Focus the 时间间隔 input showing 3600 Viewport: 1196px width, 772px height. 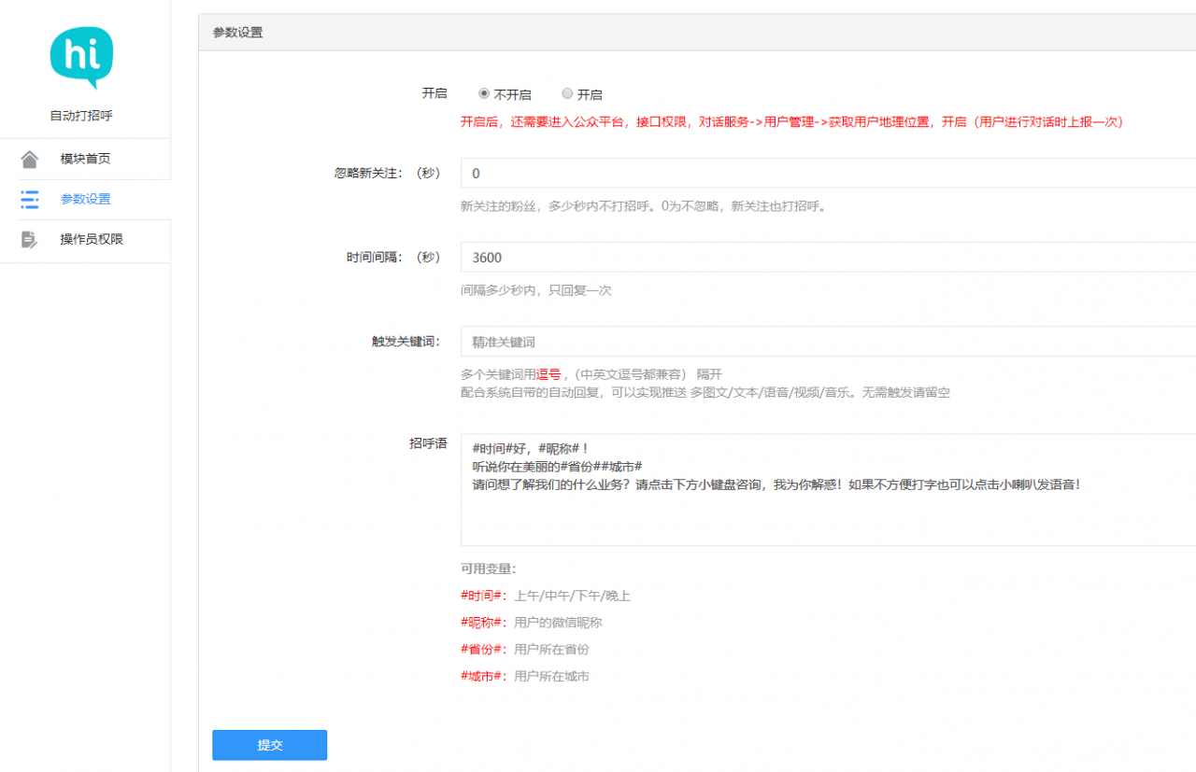[x=828, y=257]
